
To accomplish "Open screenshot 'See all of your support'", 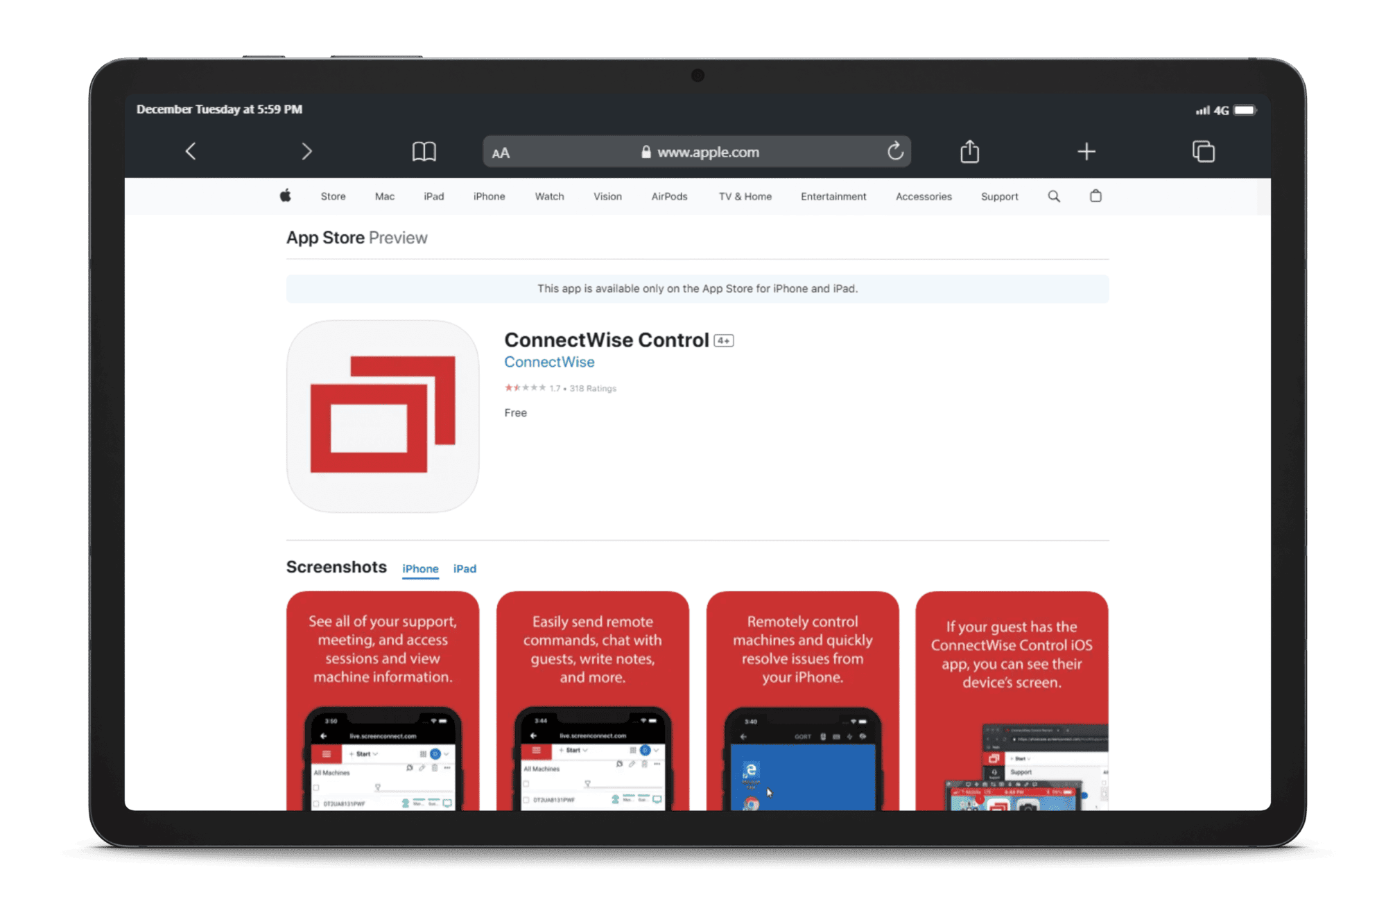I will point(383,700).
